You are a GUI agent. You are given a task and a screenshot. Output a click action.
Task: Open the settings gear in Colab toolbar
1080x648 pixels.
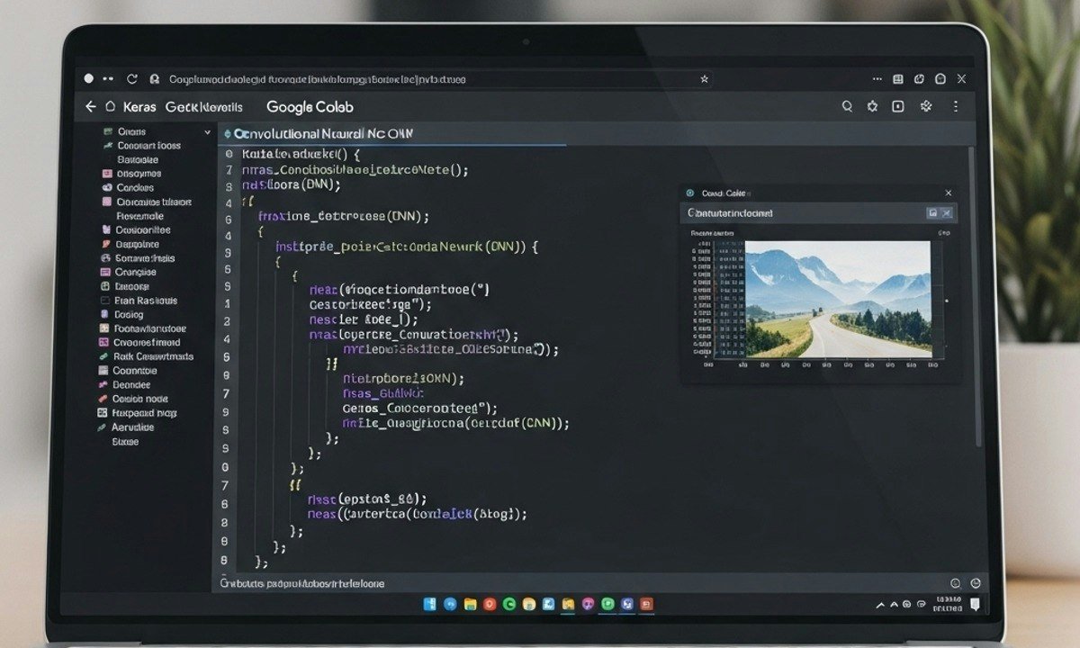click(x=872, y=106)
